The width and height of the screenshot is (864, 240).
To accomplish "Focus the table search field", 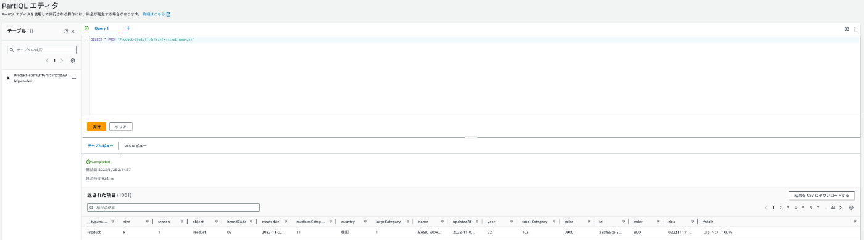I will point(42,49).
